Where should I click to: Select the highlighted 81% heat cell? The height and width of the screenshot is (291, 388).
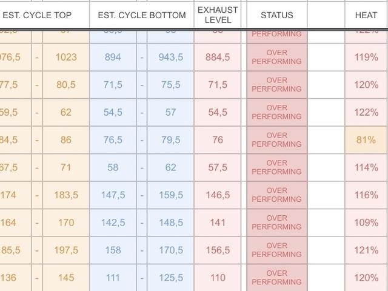click(366, 140)
